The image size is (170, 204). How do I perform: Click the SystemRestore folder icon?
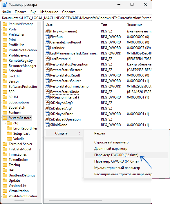pos(5,118)
